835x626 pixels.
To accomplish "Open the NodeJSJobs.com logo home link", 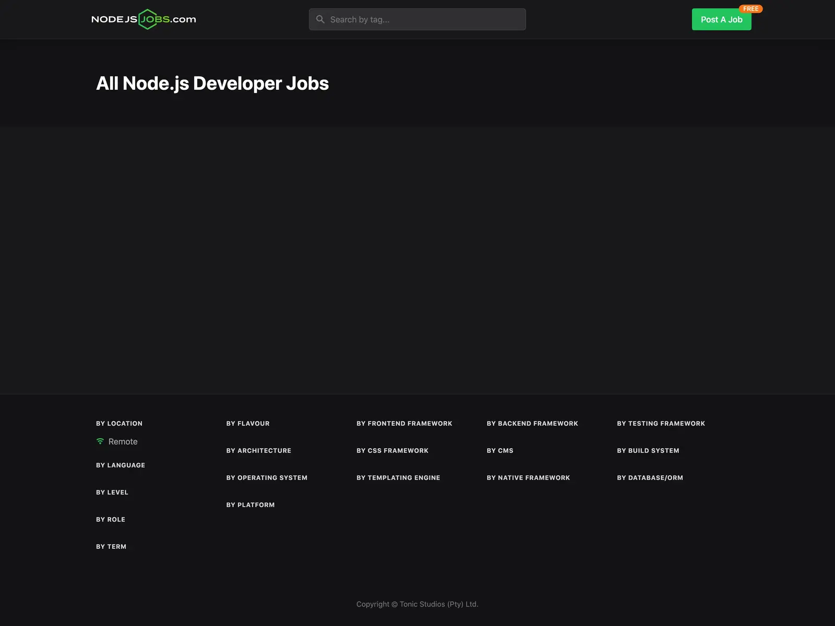I will point(144,19).
